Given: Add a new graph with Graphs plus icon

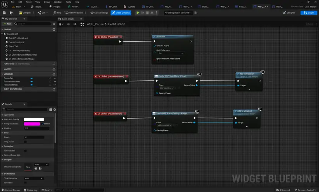Looking at the screenshot, I should (54, 30).
